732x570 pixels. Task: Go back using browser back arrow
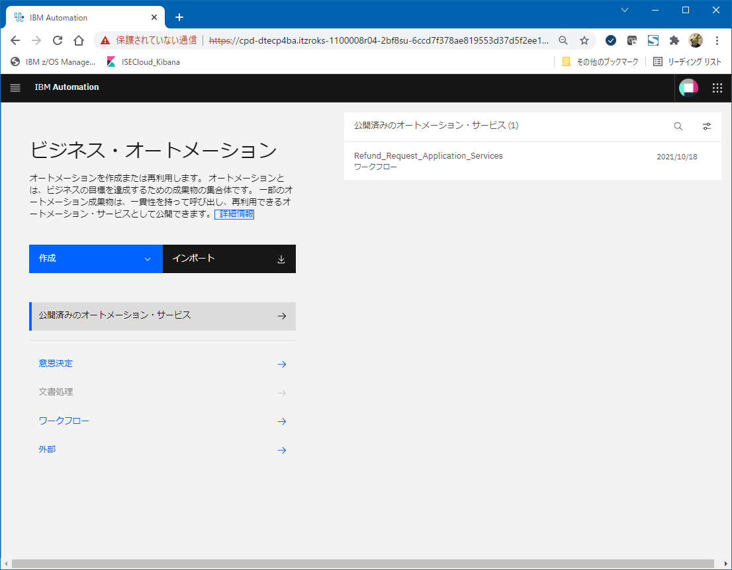pos(15,40)
